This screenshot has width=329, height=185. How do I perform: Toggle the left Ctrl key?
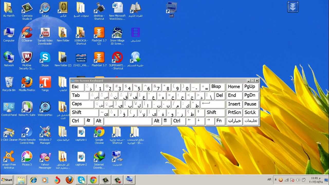(78, 121)
